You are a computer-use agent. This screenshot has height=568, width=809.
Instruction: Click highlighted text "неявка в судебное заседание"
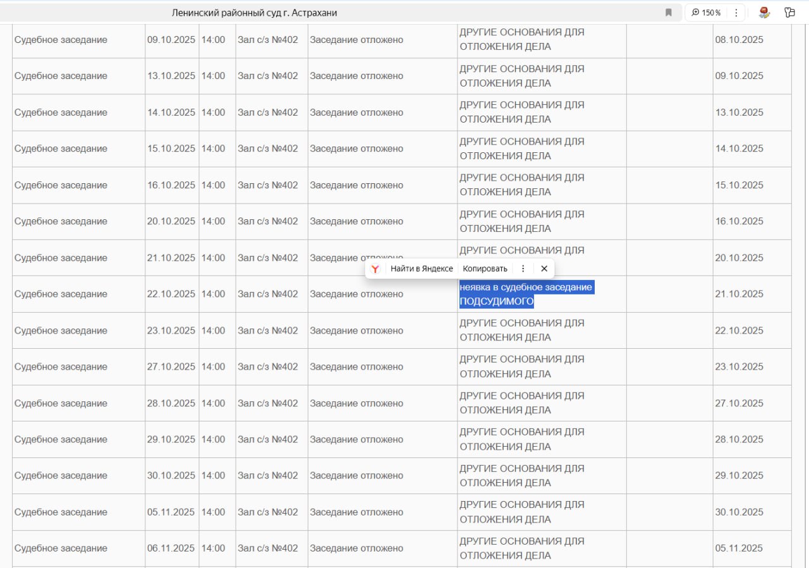[525, 287]
